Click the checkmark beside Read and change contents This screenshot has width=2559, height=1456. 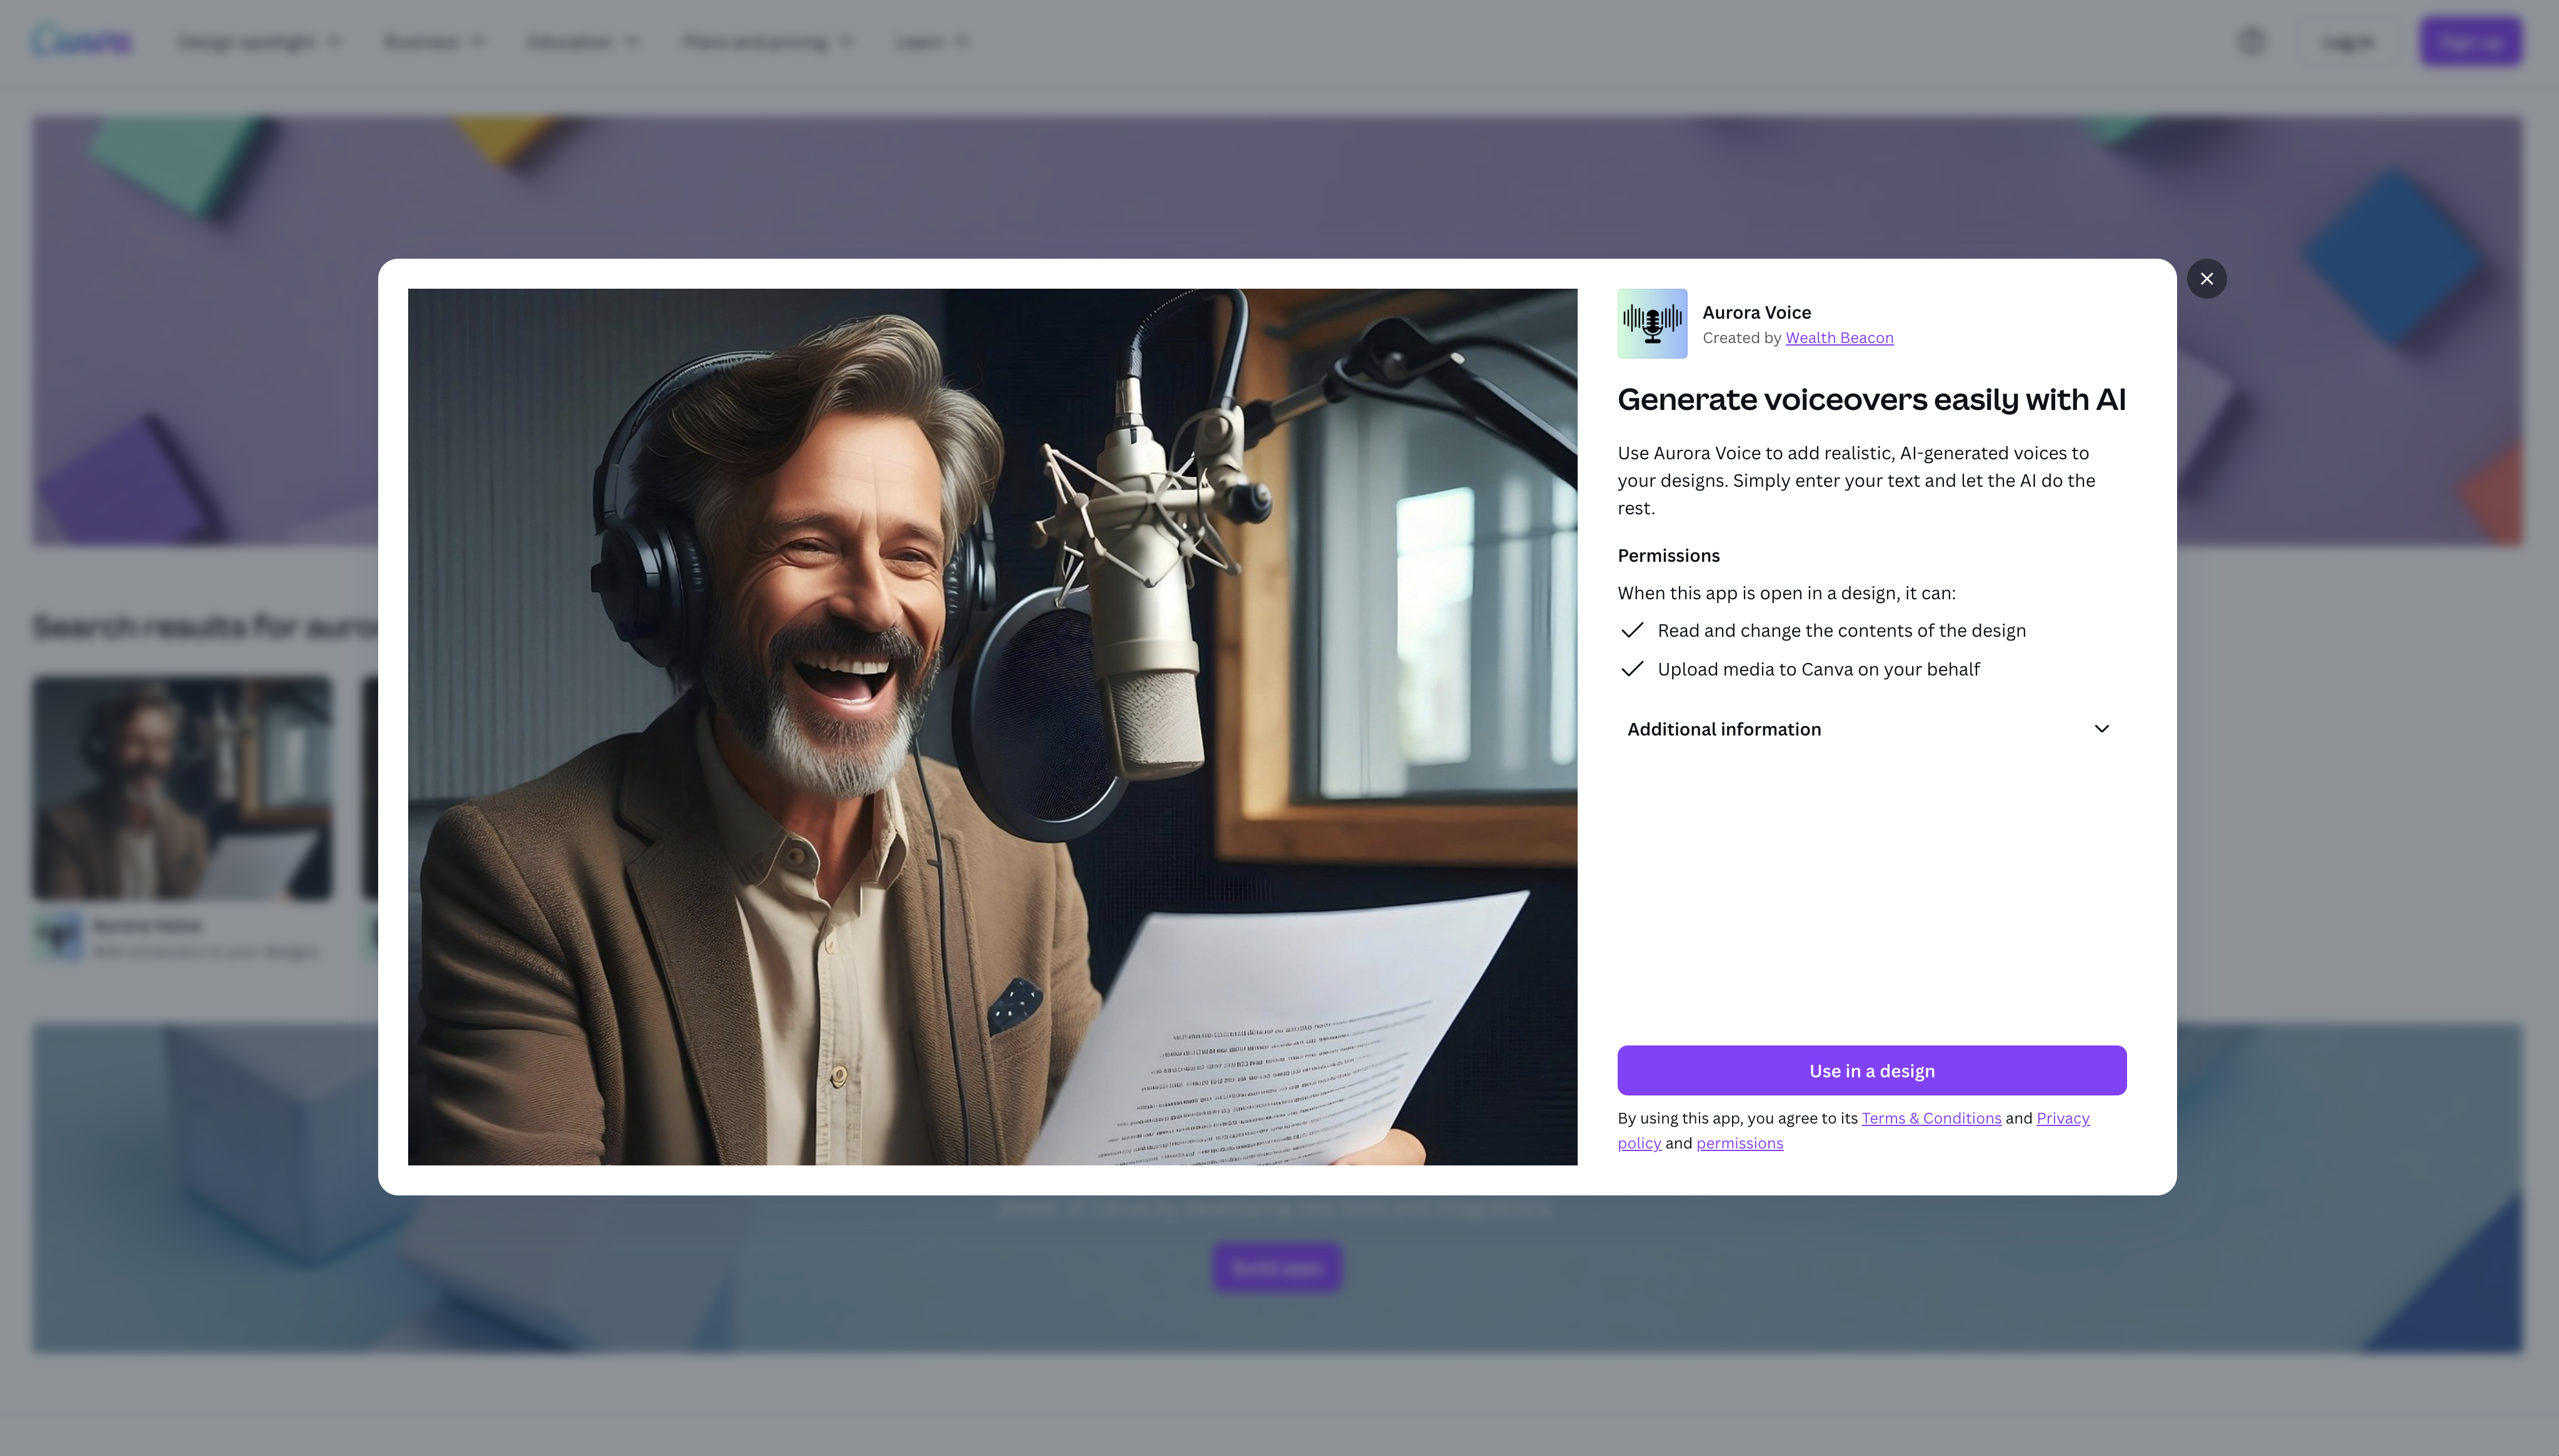click(1632, 630)
